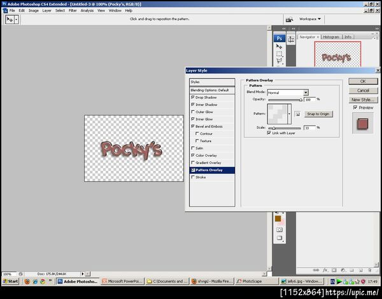This screenshot has height=299, width=382.
Task: Create new preset from current pattern icon
Action: click(x=297, y=114)
